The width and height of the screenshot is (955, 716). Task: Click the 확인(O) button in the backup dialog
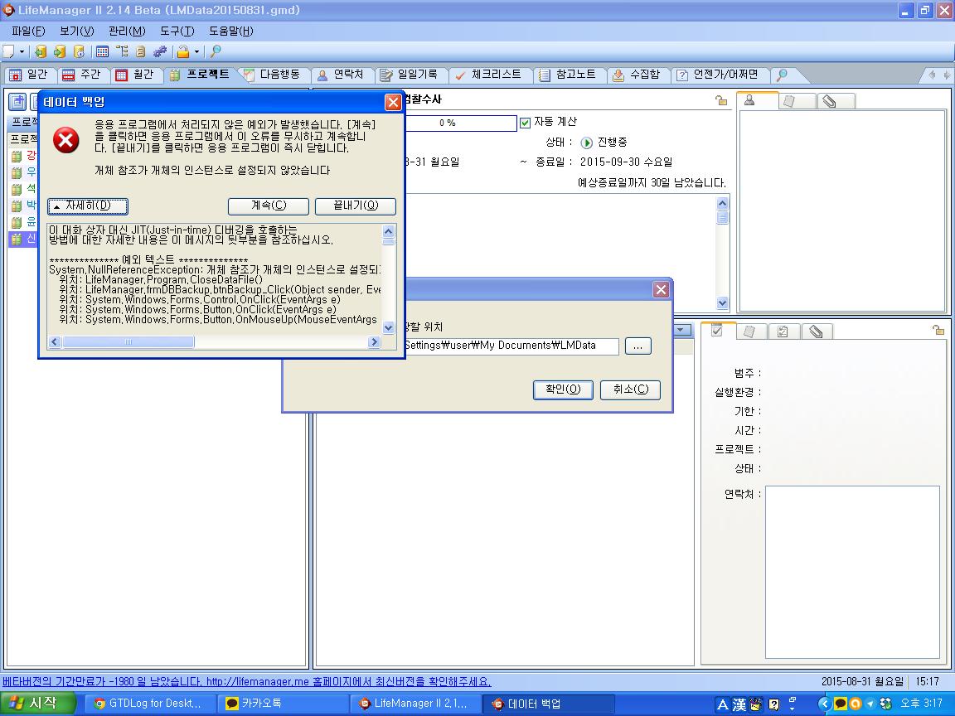563,389
